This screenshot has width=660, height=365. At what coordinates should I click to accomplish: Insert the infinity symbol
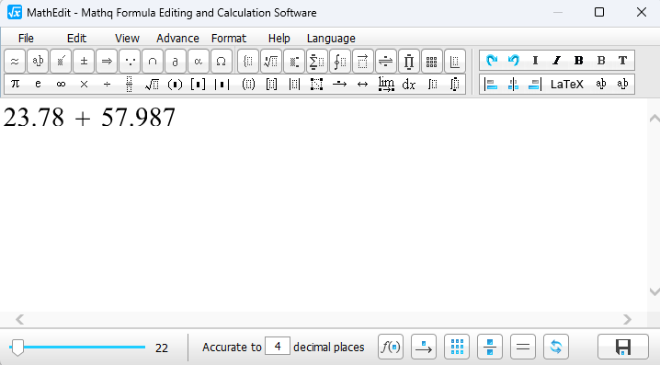(61, 85)
